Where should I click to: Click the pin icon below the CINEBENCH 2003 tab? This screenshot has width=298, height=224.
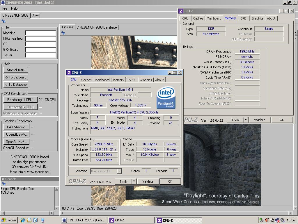[x=3, y=21]
